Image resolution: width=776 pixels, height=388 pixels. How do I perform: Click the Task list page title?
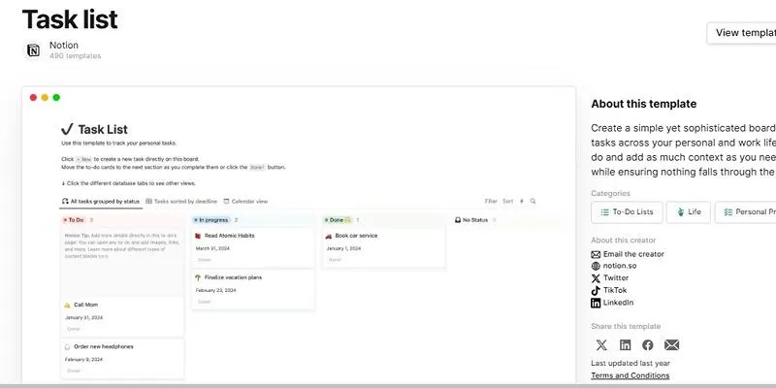70,19
